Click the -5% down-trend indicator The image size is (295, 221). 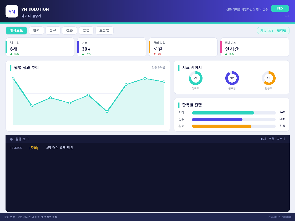point(157,54)
